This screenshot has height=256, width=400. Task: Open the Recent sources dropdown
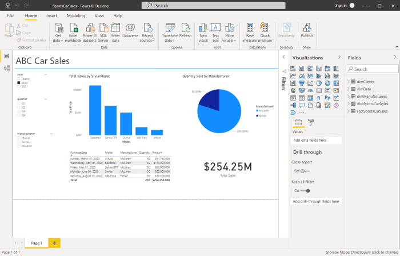147,33
